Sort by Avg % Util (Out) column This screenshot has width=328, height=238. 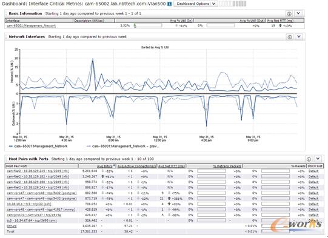[252, 21]
